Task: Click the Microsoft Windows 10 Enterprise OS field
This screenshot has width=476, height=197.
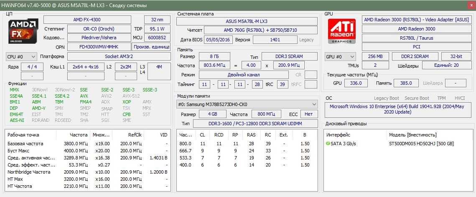Action: tap(398, 109)
